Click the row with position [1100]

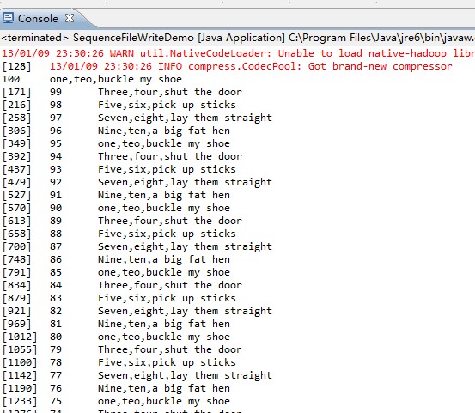(119, 362)
